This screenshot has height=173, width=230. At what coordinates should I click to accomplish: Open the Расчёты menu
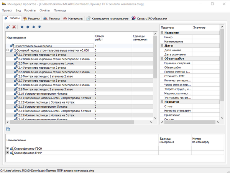coord(30,10)
